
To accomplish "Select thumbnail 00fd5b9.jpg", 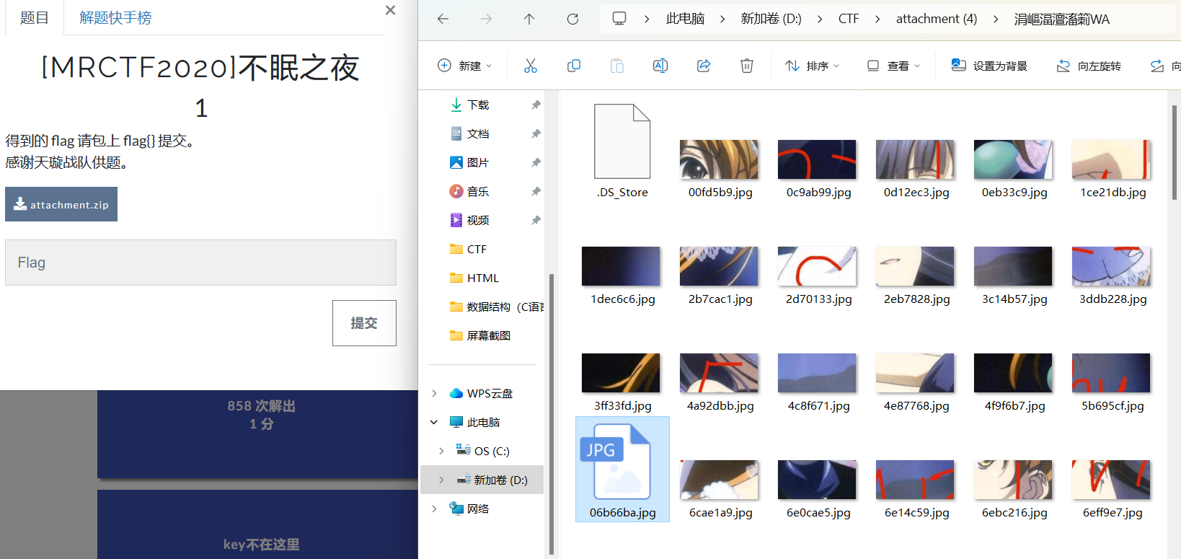I will click(x=719, y=159).
